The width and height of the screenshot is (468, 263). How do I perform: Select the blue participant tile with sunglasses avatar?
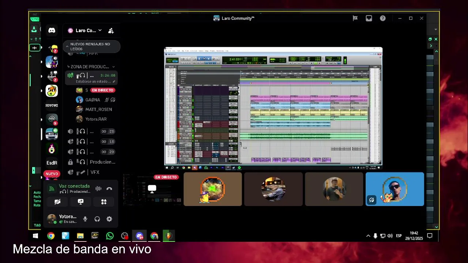tap(395, 189)
